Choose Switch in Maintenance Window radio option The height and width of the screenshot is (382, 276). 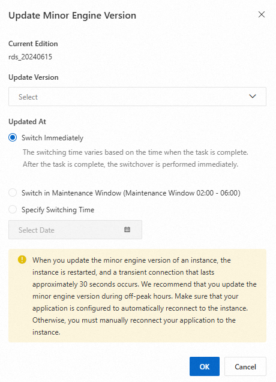pos(13,192)
